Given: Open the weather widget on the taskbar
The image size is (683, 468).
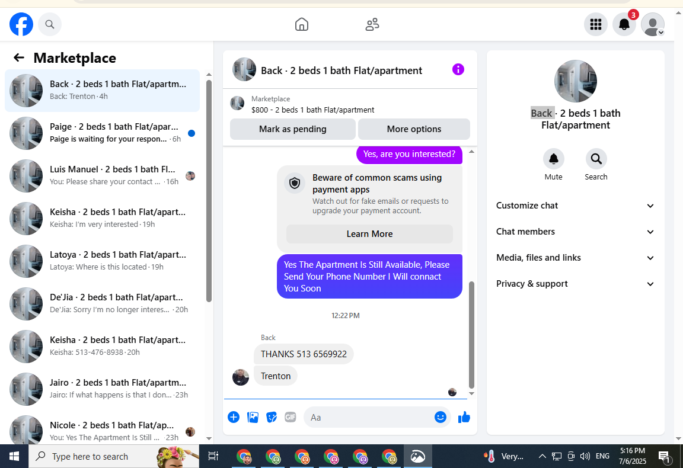Looking at the screenshot, I should (504, 456).
